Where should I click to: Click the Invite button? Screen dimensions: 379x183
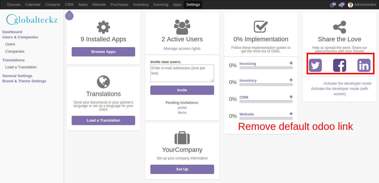(x=182, y=90)
